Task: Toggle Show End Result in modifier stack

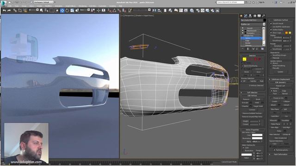Action: [248, 49]
